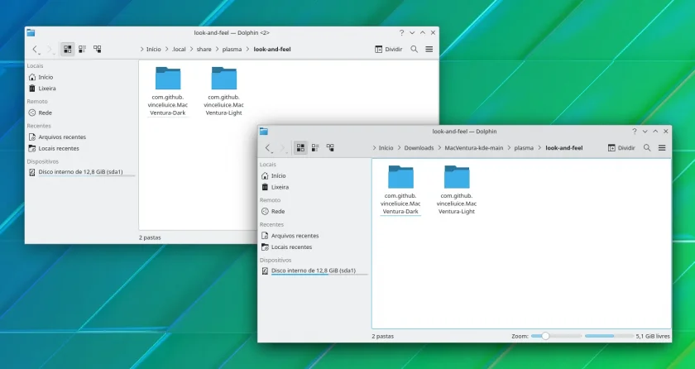This screenshot has height=369, width=695.
Task: Select Disco interno sda1 in front window sidebar
Action: (x=314, y=271)
